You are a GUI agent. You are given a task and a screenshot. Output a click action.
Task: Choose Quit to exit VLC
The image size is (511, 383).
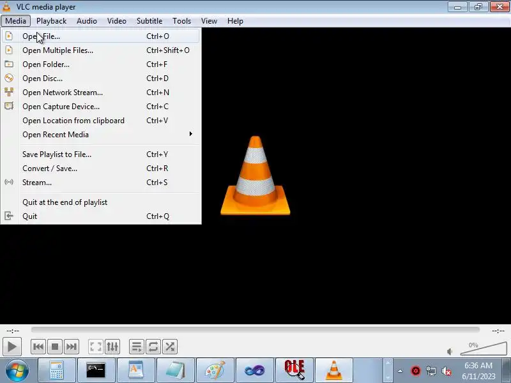pos(101,216)
